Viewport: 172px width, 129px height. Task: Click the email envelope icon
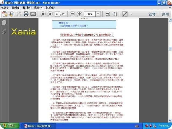tap(33, 14)
